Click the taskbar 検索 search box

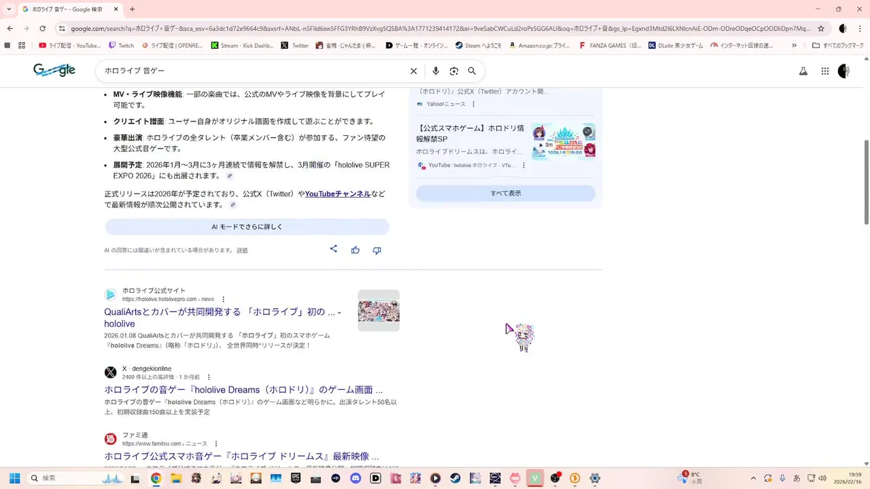click(x=76, y=478)
